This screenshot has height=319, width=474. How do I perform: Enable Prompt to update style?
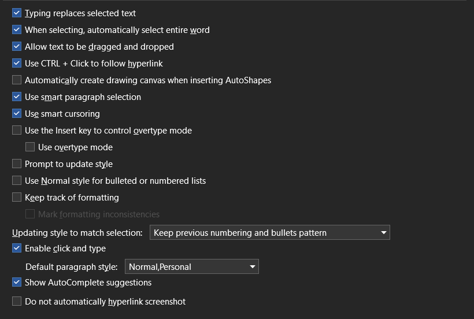[x=17, y=164]
